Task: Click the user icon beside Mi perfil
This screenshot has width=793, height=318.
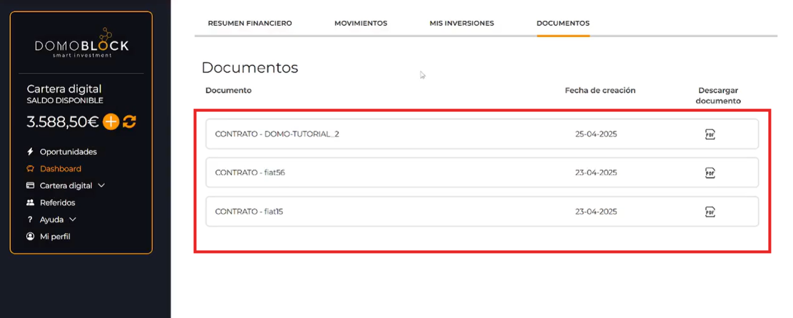Action: 30,236
